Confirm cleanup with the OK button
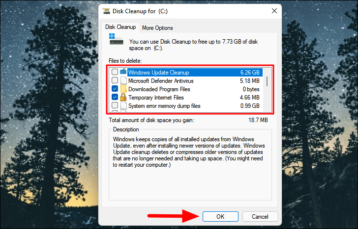This screenshot has height=229, width=358. [220, 216]
